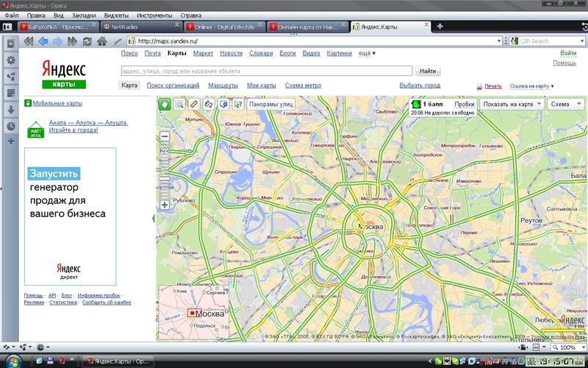Open a new tab with the plus button
Viewport: 588px width, 368px height.
click(x=440, y=26)
